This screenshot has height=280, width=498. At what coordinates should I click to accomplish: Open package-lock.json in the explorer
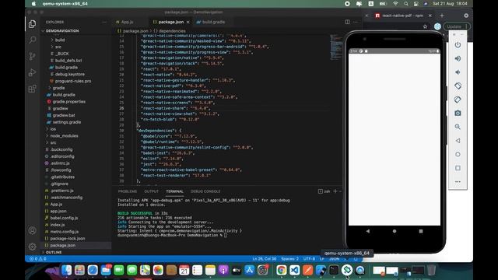tap(68, 239)
